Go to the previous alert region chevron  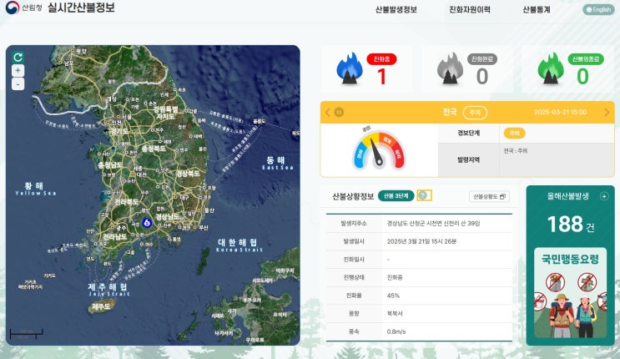click(x=328, y=112)
